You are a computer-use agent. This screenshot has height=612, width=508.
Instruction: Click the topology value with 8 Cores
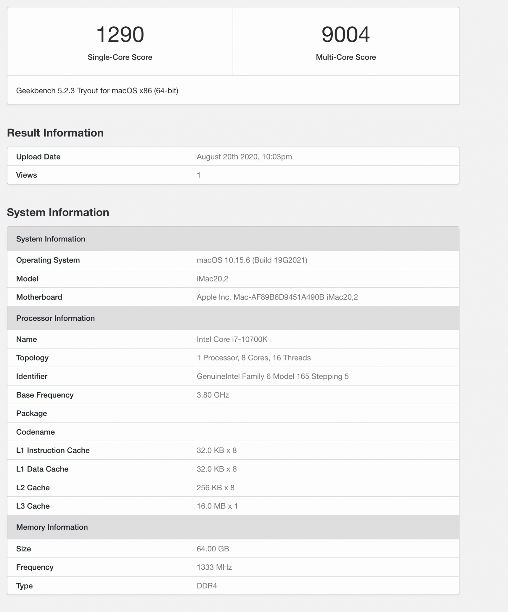coord(253,358)
